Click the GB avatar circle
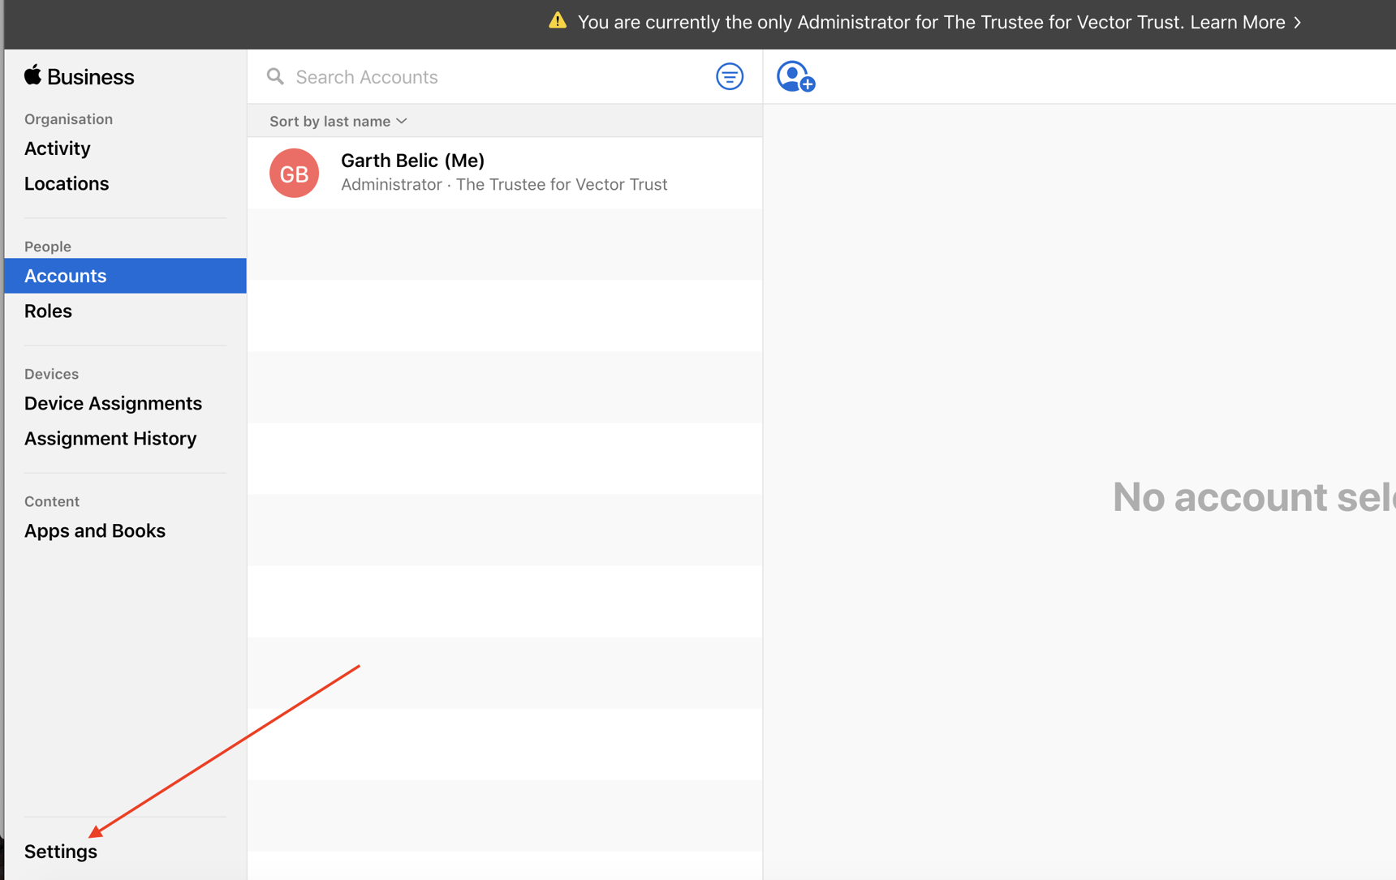 click(294, 173)
